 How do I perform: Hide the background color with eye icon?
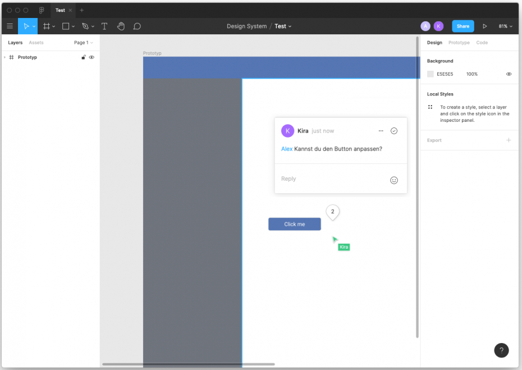point(509,74)
